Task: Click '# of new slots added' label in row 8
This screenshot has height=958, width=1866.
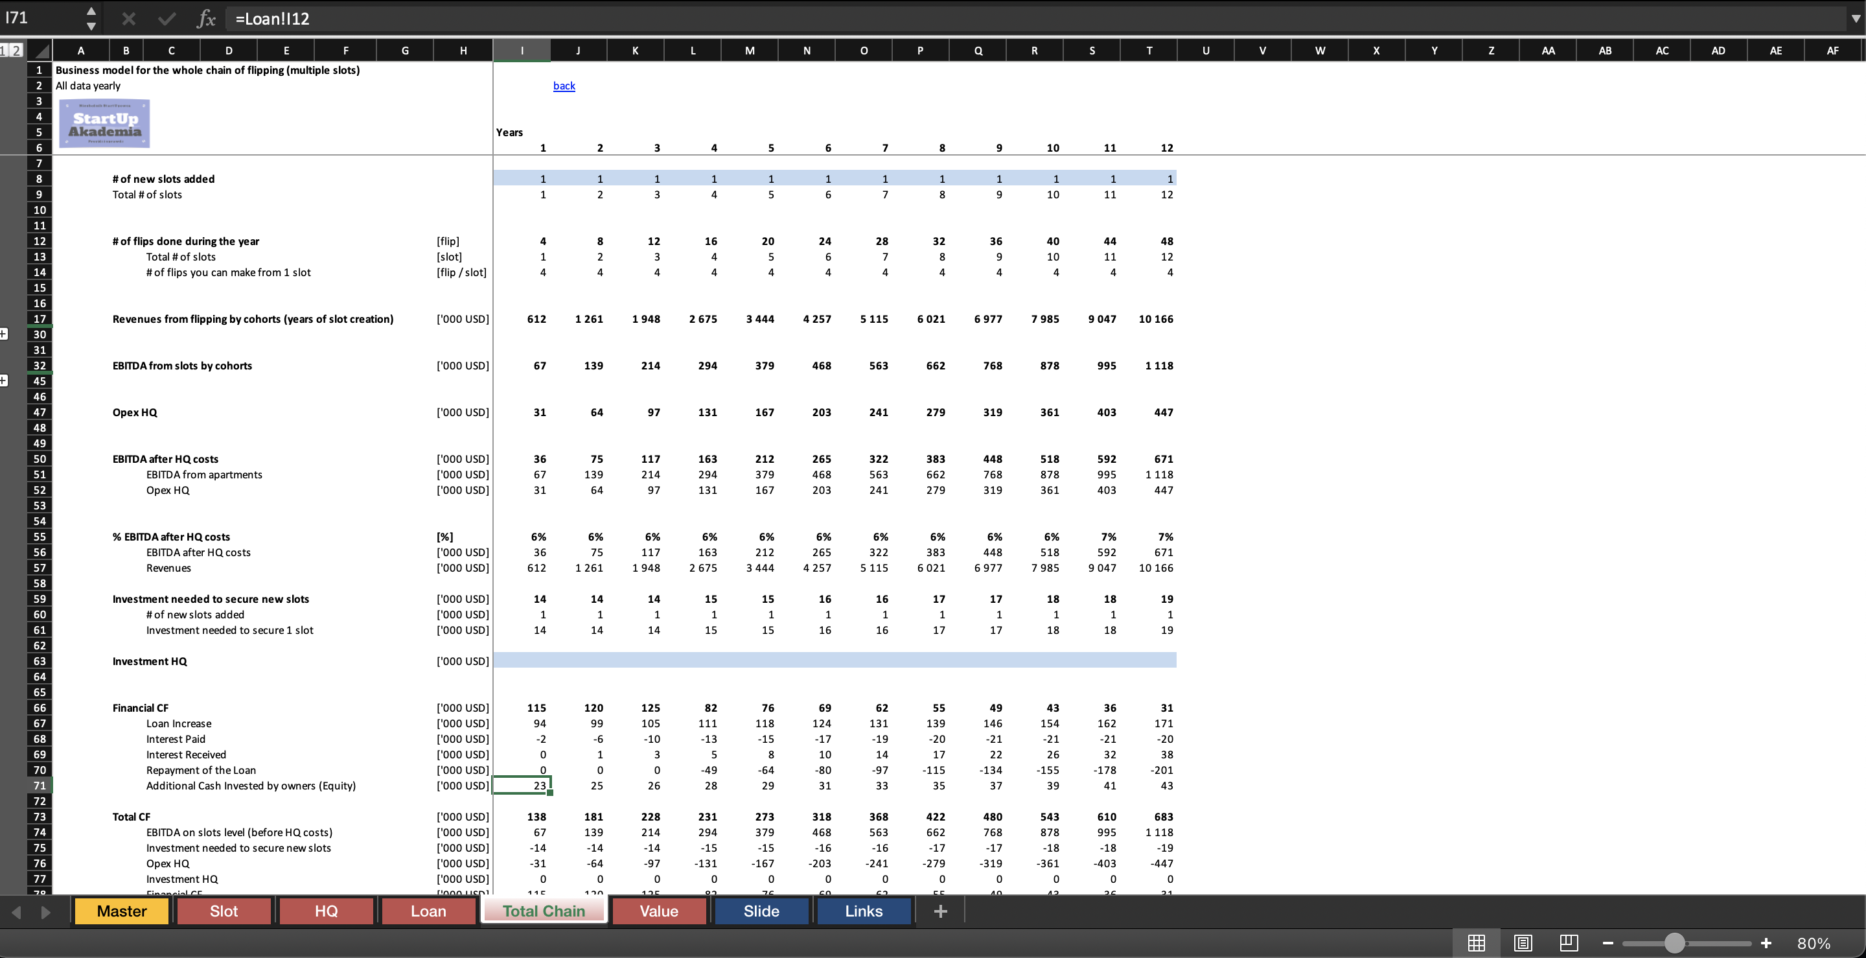Action: tap(163, 179)
